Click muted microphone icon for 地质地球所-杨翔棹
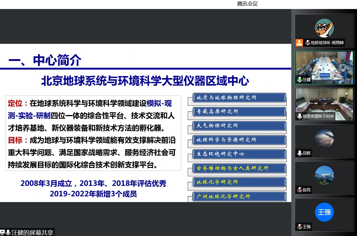This screenshot has width=357, height=236. 307,43
